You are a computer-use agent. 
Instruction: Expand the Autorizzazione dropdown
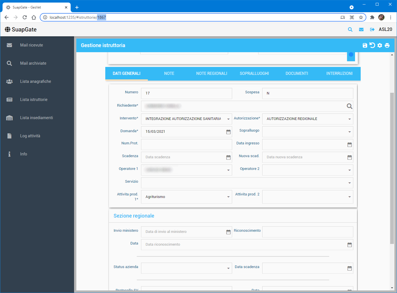(350, 119)
